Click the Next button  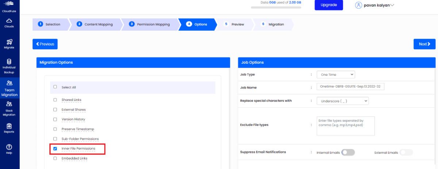pyautogui.click(x=424, y=44)
